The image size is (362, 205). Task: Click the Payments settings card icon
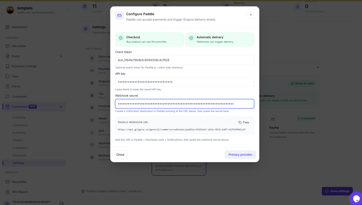(92, 71)
